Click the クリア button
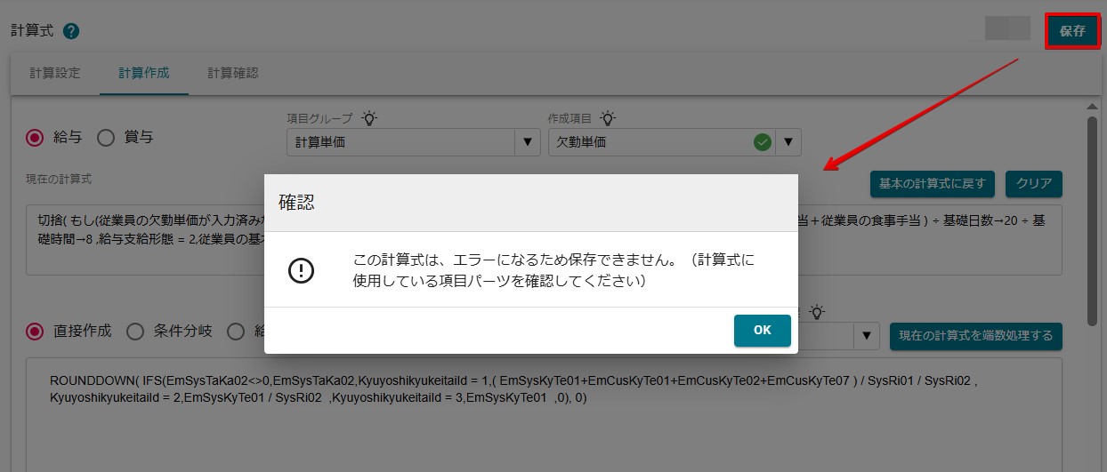Screen dimensions: 1107x472 [1034, 184]
